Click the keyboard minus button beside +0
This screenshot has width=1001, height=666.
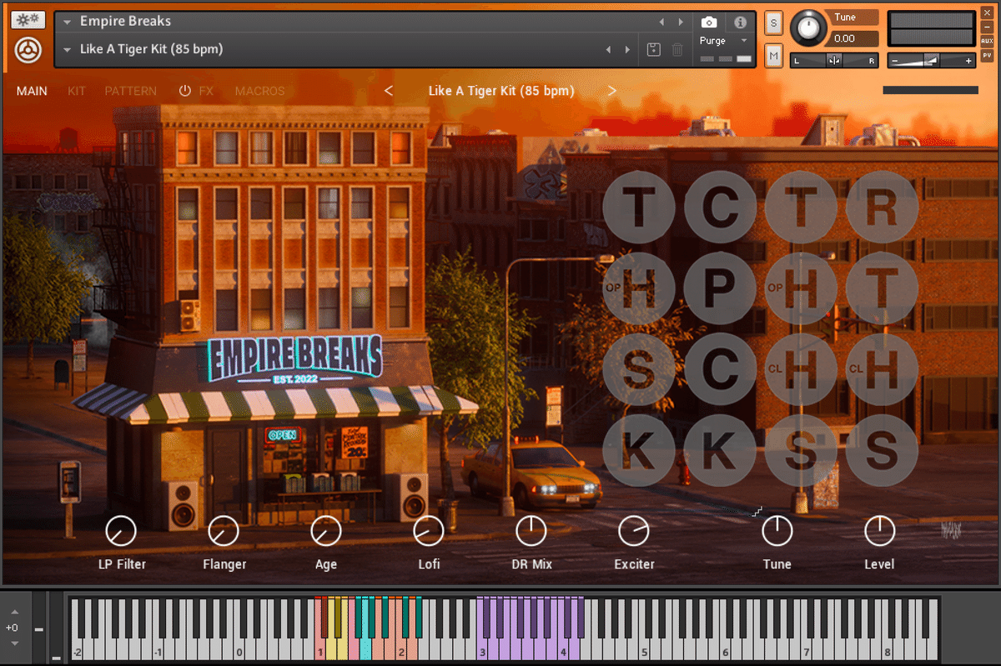click(39, 628)
